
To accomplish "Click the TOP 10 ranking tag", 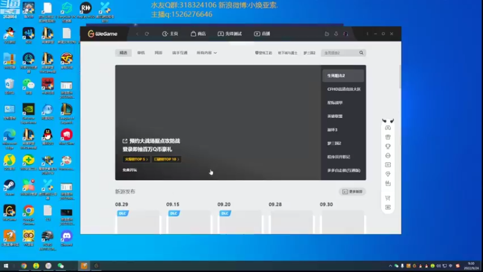I will coord(167,159).
